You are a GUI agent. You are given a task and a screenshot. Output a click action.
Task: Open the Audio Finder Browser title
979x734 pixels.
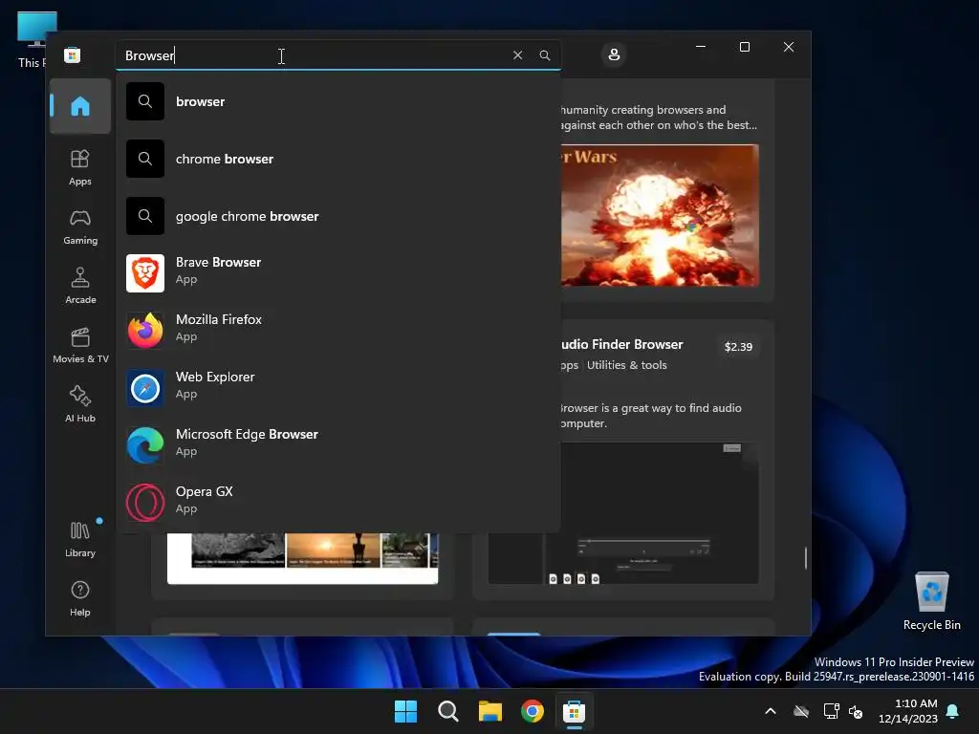pos(621,344)
